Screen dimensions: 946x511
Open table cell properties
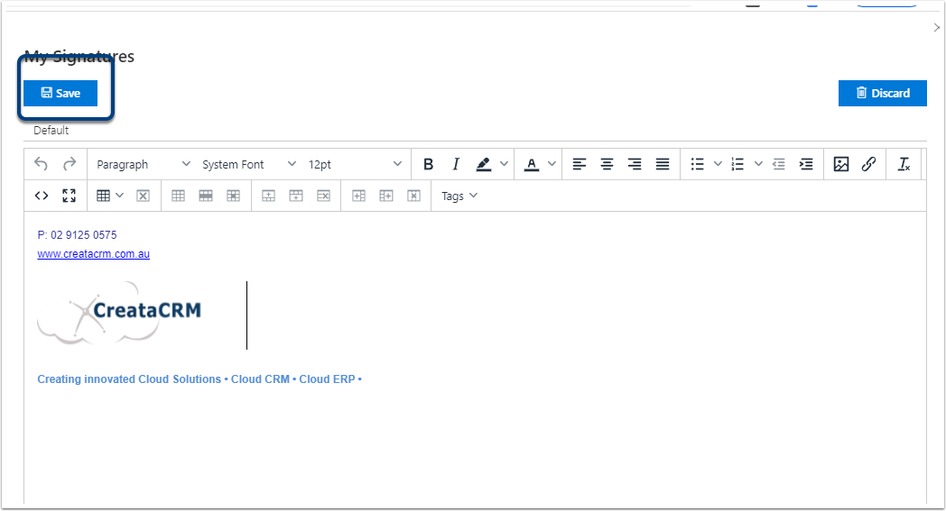click(233, 196)
